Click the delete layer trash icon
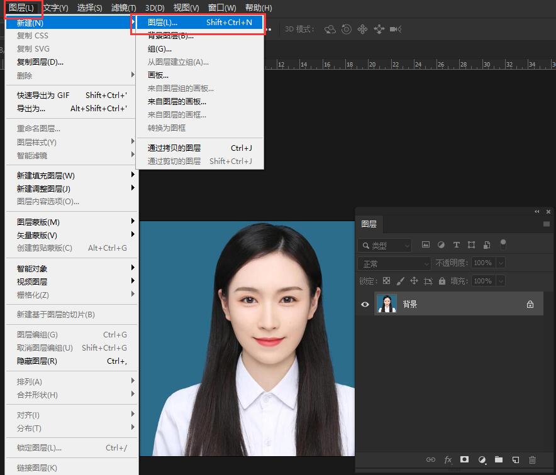This screenshot has width=556, height=475. pos(532,460)
